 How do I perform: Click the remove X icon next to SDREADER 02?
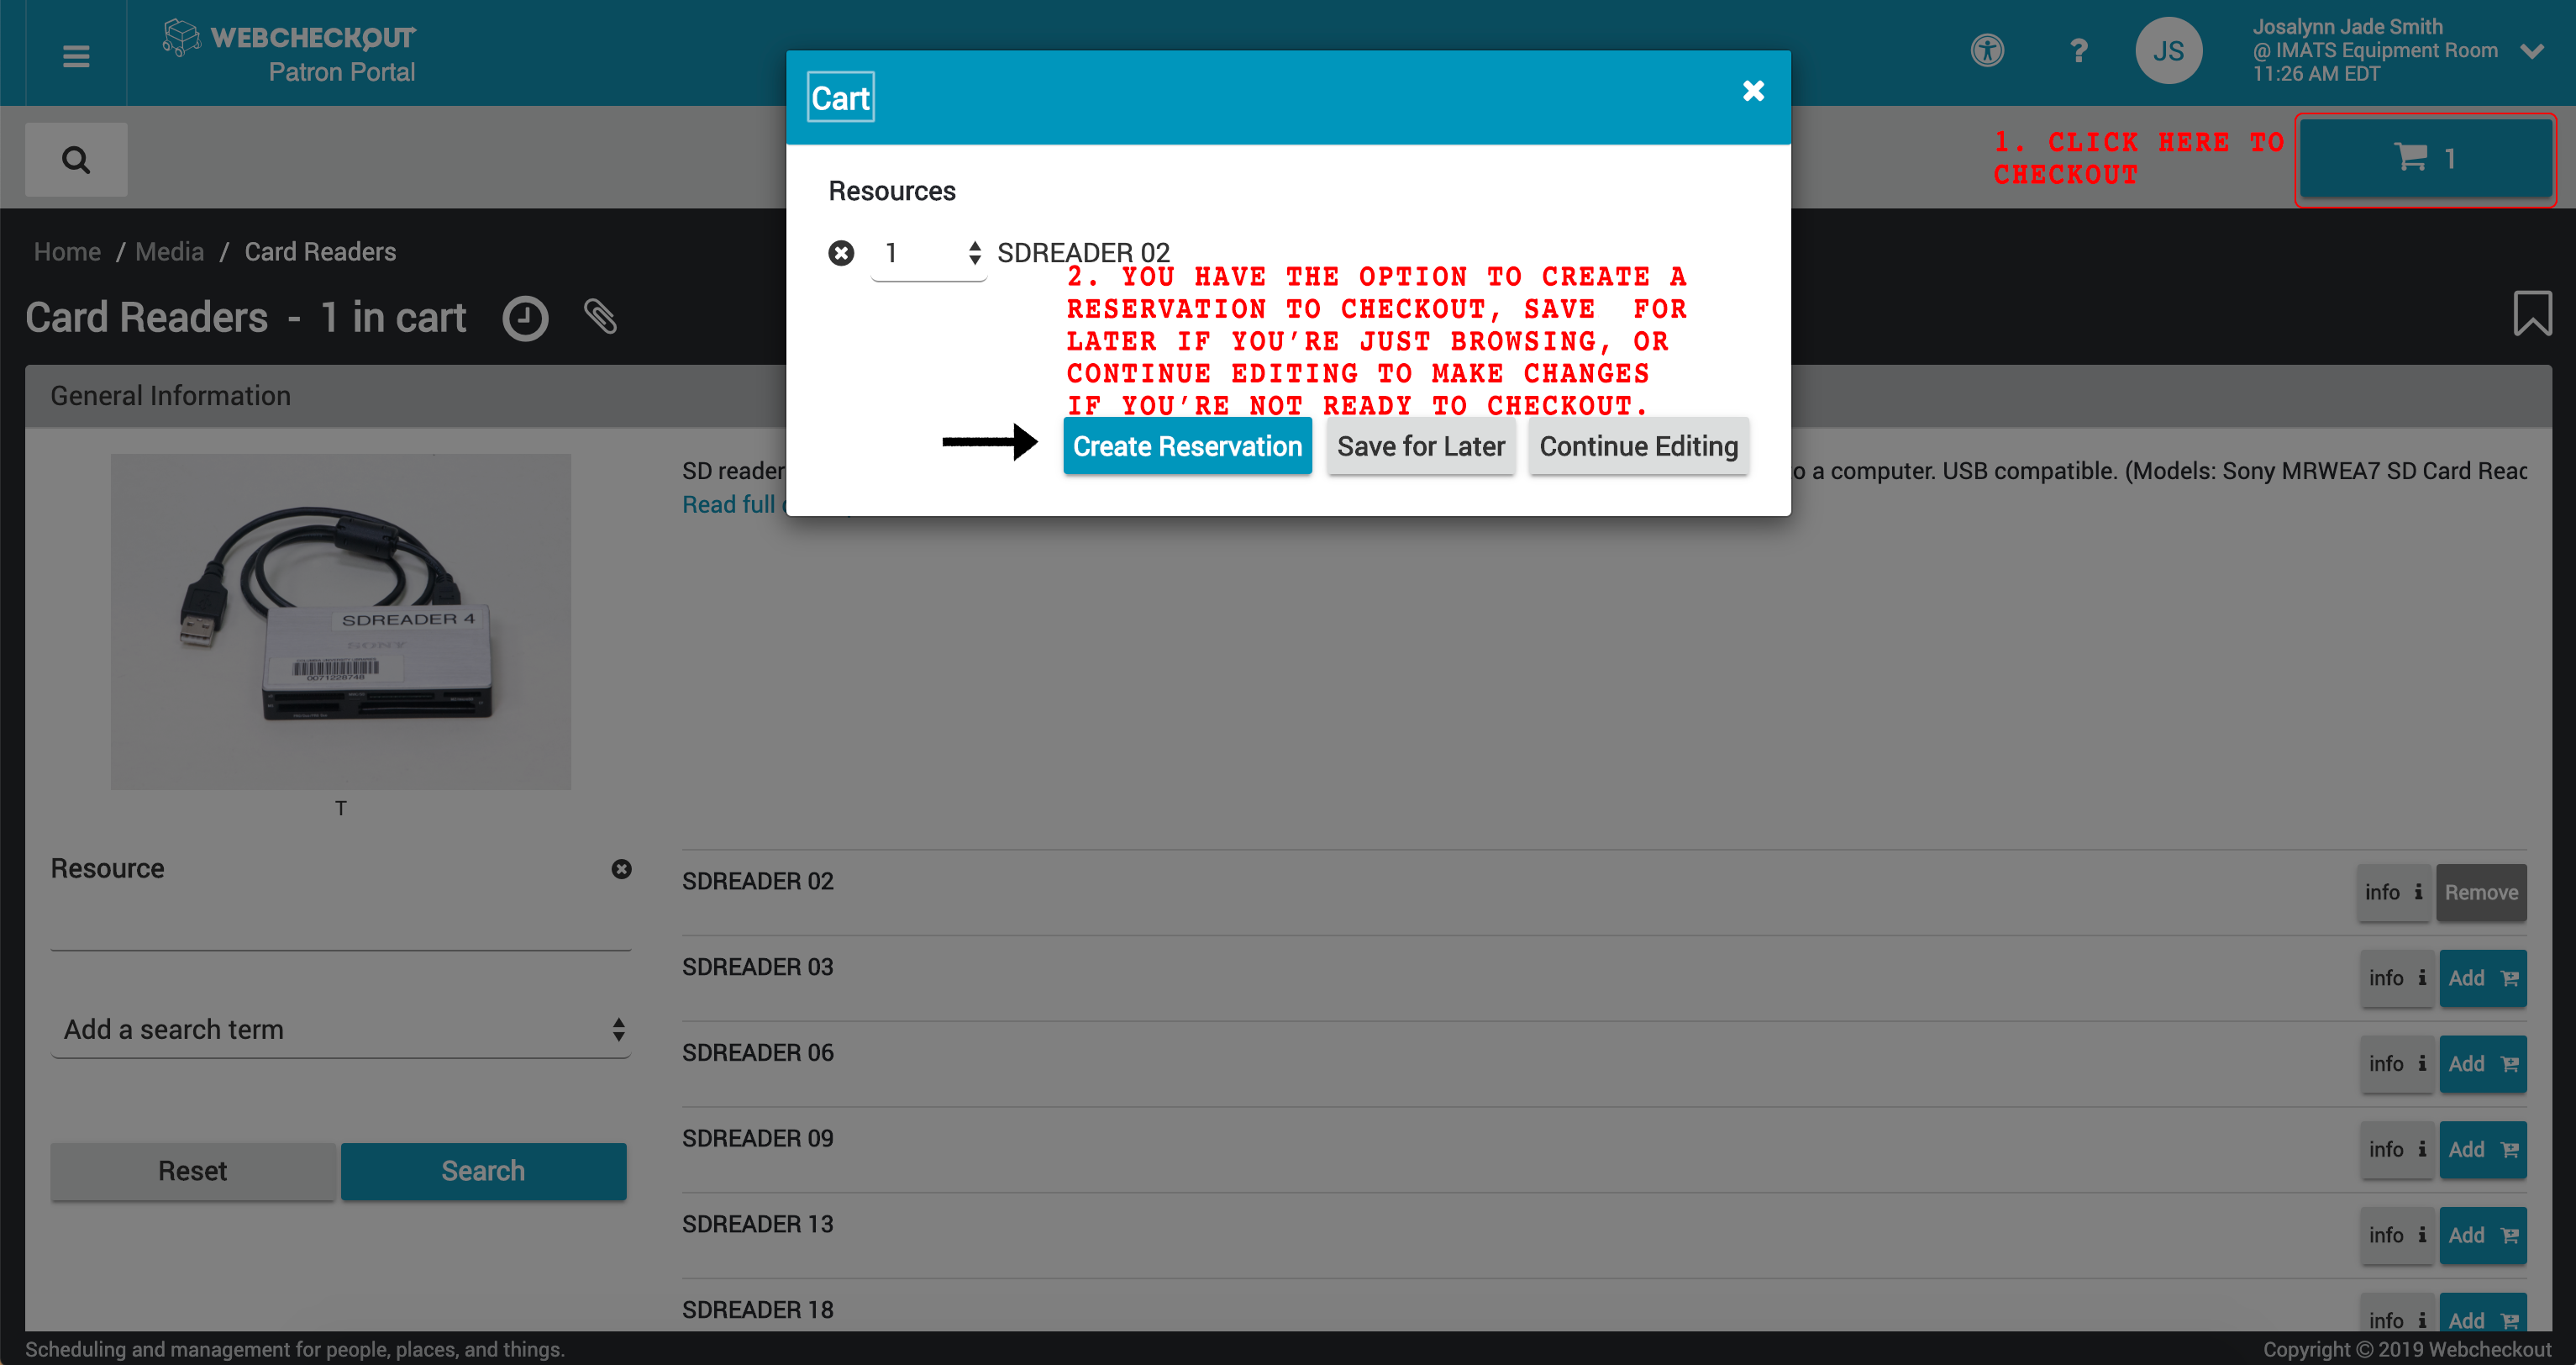(x=842, y=252)
